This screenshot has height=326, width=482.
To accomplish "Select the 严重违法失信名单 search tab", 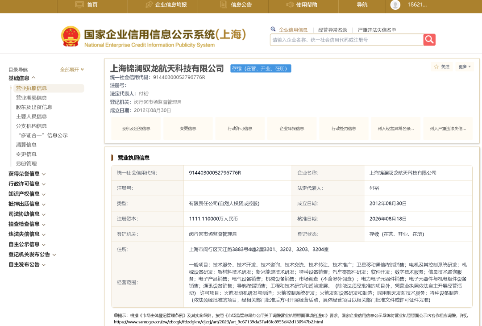I will tap(377, 30).
